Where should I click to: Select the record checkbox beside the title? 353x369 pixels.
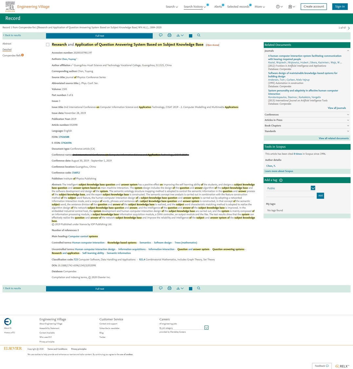[48, 45]
